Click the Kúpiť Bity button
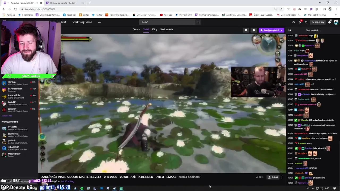The width and height of the screenshot is (340, 191). click(318, 22)
